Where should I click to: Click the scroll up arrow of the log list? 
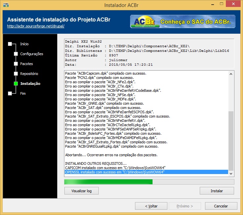click(231, 74)
